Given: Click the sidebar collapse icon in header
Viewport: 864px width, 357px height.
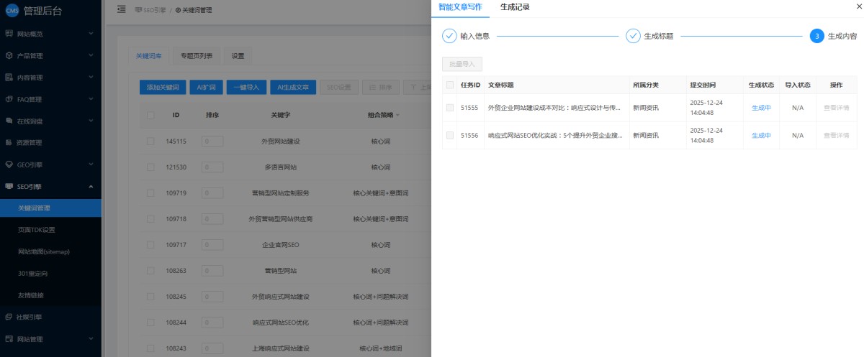Looking at the screenshot, I should coord(121,9).
